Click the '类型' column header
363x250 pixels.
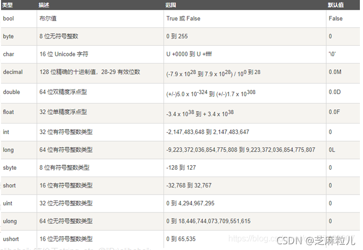point(7,5)
